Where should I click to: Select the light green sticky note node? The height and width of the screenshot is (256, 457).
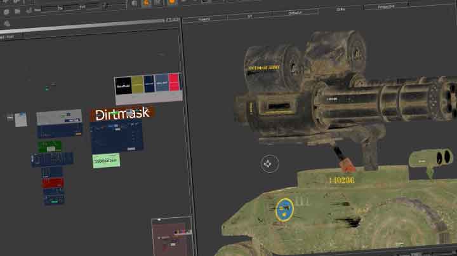106,161
